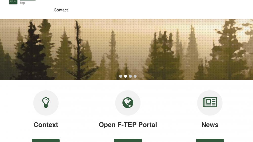253x142 pixels.
Task: Switch to the third carousel slide dot
Action: (x=130, y=76)
